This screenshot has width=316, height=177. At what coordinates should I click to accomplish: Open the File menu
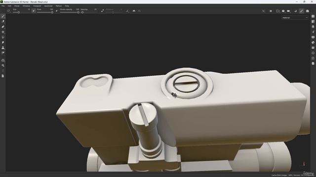(3, 6)
